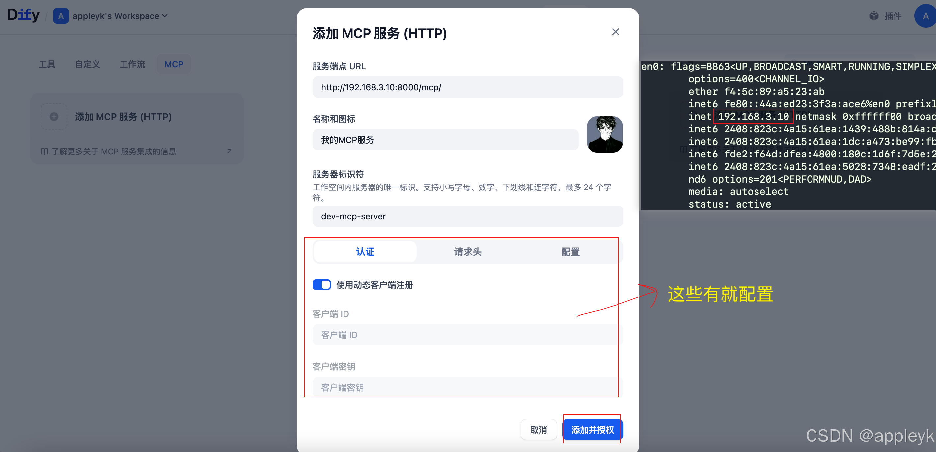The height and width of the screenshot is (452, 936).
Task: Open the plugins (插件) icon
Action: [874, 16]
